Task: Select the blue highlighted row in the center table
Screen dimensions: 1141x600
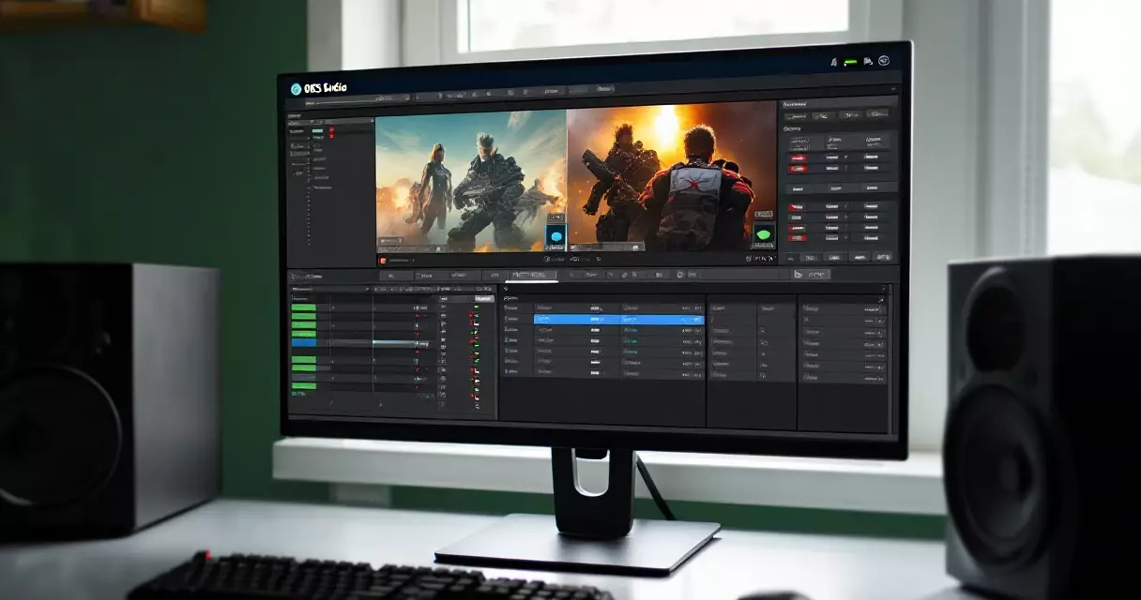Action: [619, 319]
